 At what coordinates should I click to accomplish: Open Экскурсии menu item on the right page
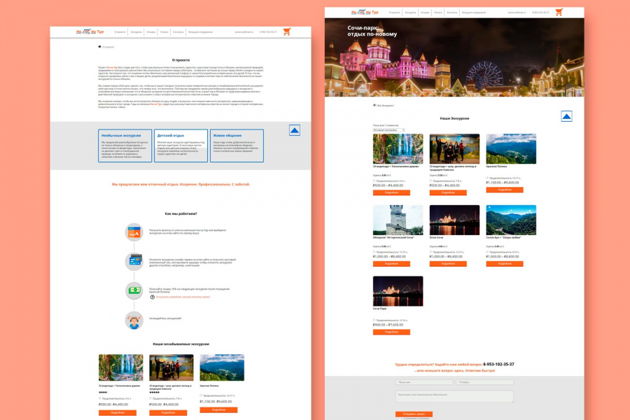point(410,13)
